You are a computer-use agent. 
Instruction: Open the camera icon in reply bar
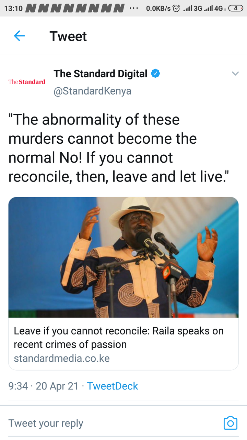[230, 423]
